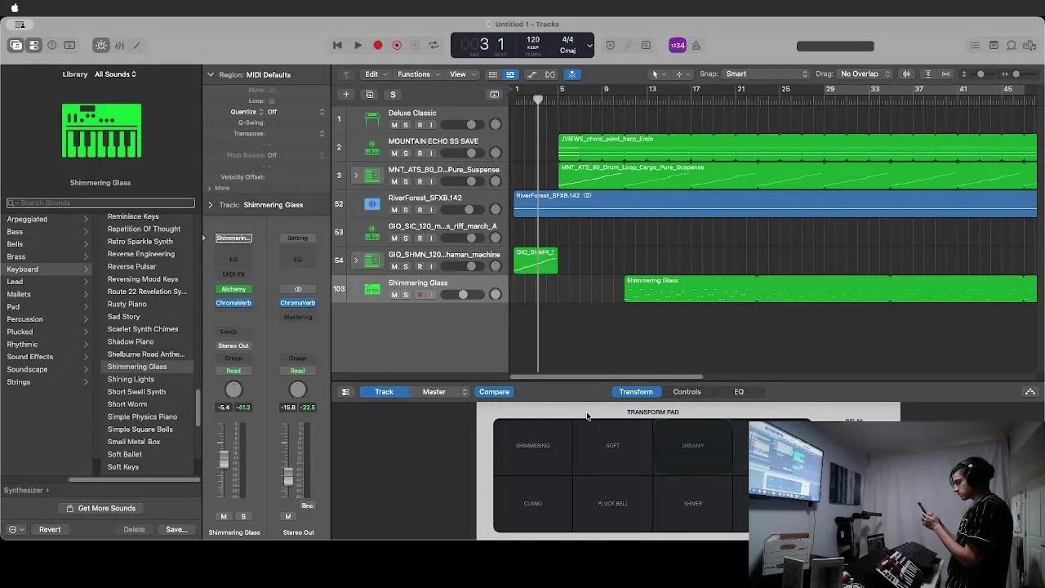Open Functions menu in Tracks area
Image resolution: width=1045 pixels, height=588 pixels.
tap(418, 74)
